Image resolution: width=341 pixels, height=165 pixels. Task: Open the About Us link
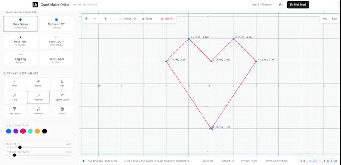(208, 161)
